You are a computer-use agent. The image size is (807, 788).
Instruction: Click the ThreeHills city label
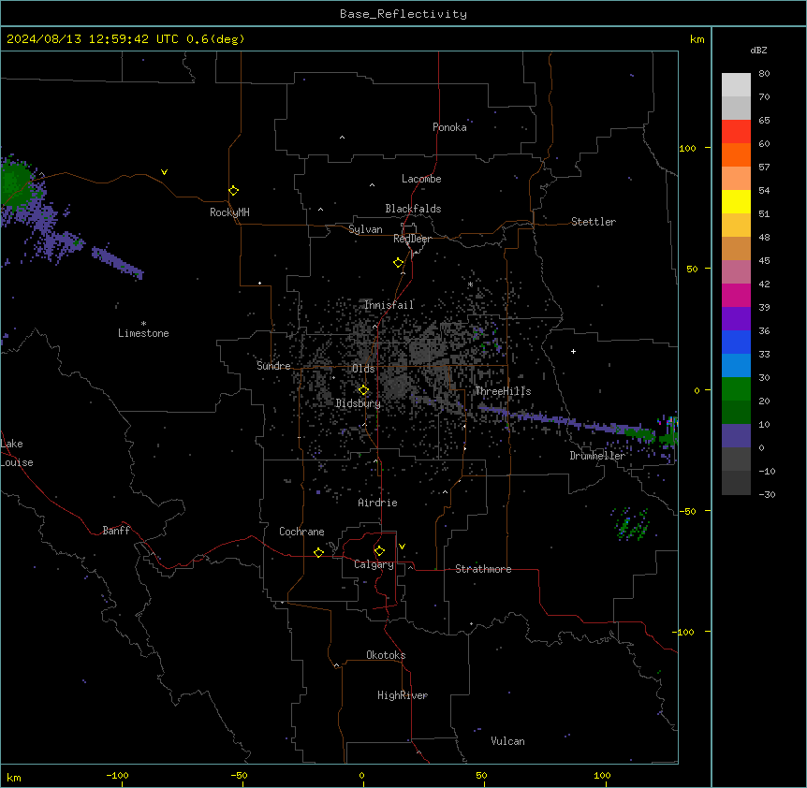[503, 391]
